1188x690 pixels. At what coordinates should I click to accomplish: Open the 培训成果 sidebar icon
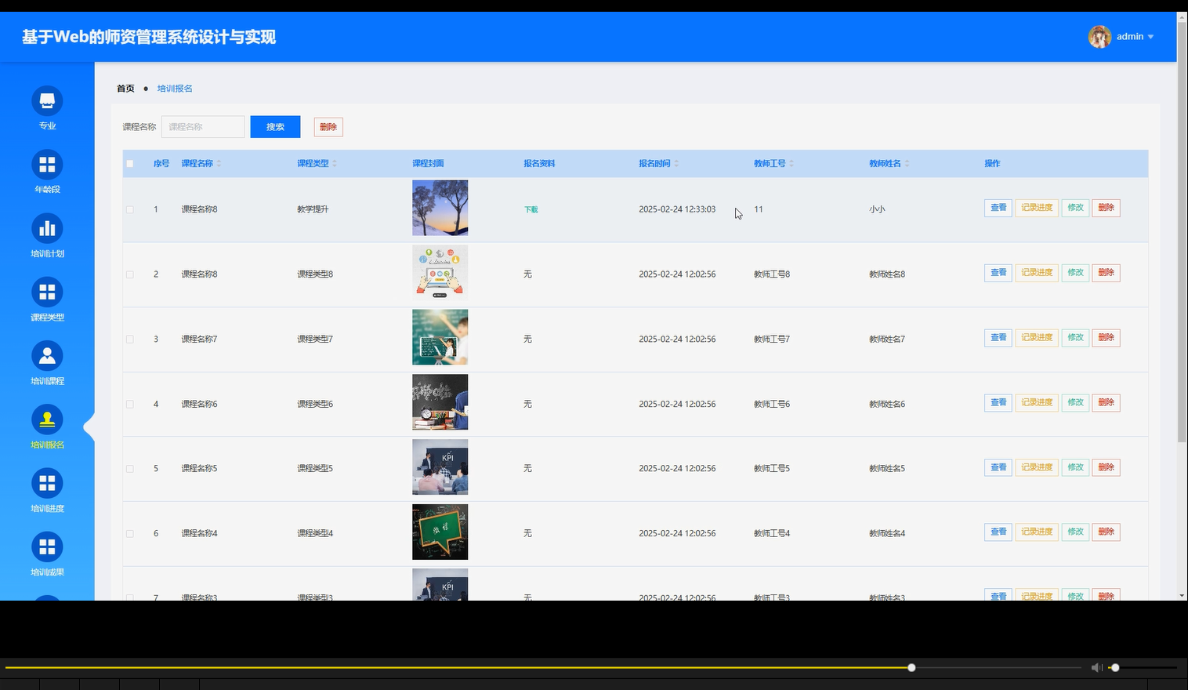coord(47,547)
